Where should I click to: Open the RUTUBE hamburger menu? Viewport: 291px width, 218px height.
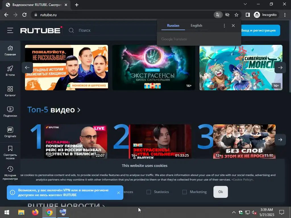click(10, 30)
